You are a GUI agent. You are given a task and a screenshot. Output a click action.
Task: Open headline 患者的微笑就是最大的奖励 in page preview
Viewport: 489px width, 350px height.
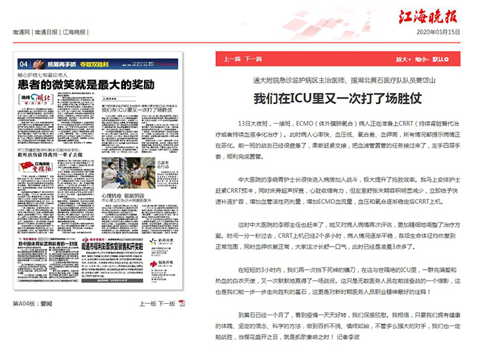coord(86,86)
